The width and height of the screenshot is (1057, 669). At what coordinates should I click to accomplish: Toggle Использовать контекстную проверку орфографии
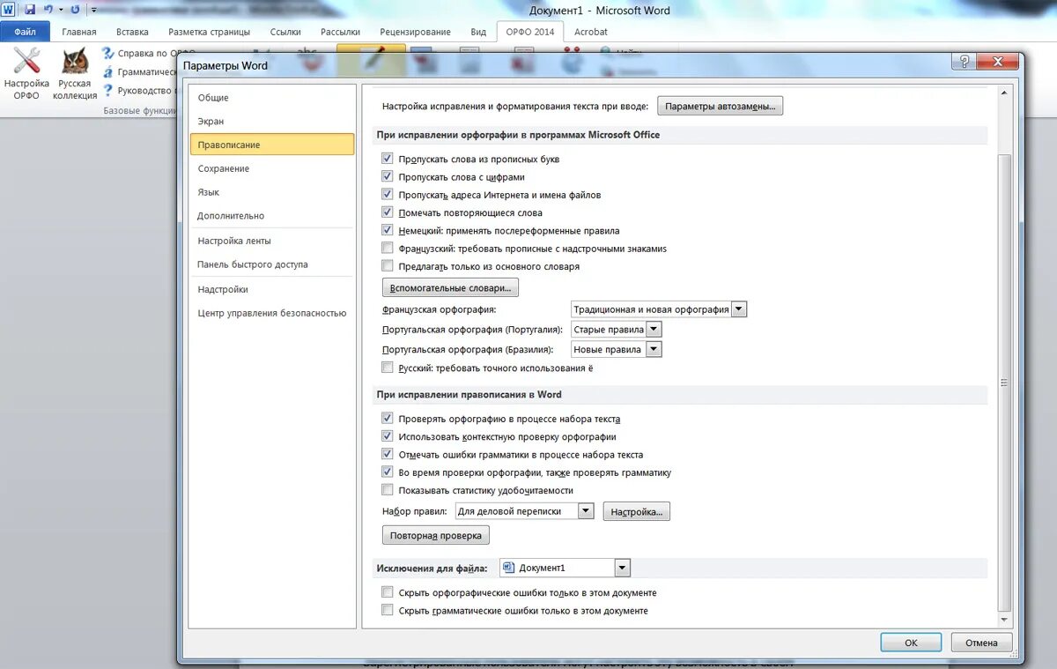[x=388, y=436]
